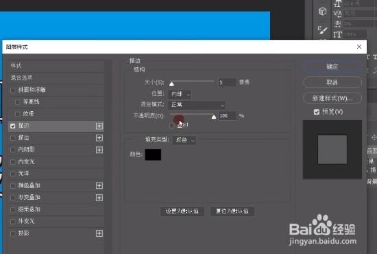
Task: Click plus icon on the checked 描边 row
Action: 99,126
